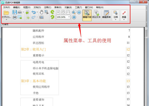
Task: Activate the 编辑内容 tool
Action: (87, 15)
